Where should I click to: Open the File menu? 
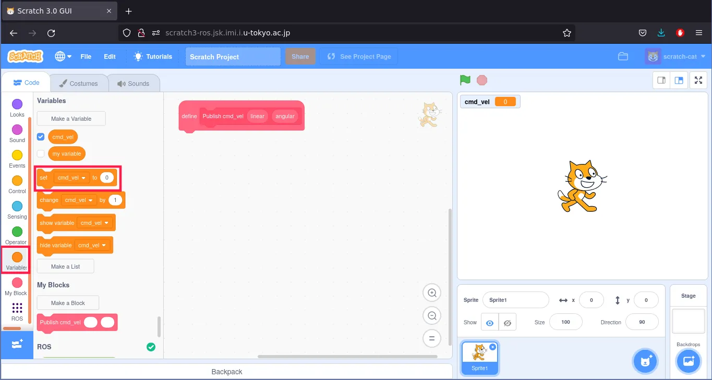(x=86, y=57)
